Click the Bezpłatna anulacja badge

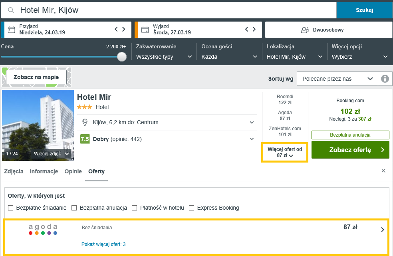coord(350,135)
